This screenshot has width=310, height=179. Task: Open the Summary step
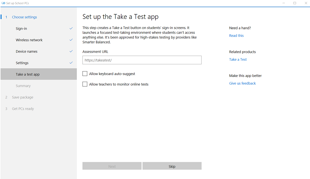(x=39, y=86)
